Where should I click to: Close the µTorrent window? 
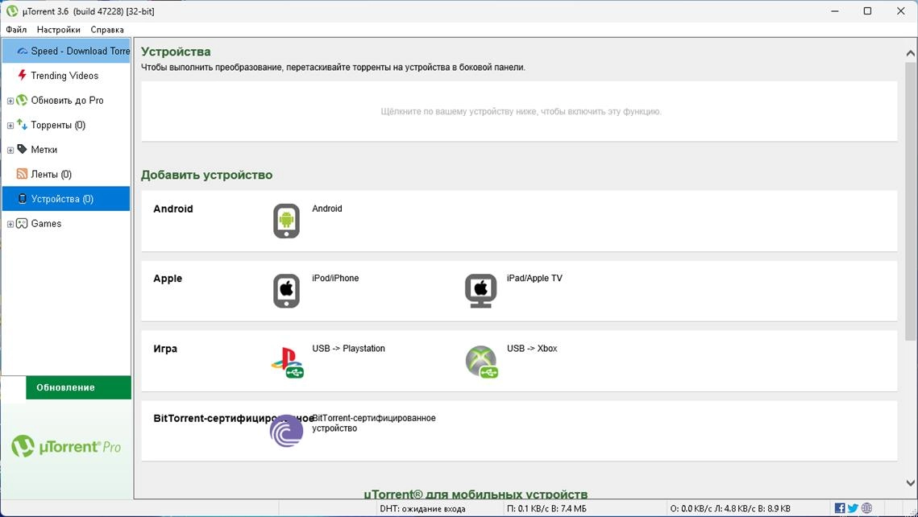pos(900,11)
